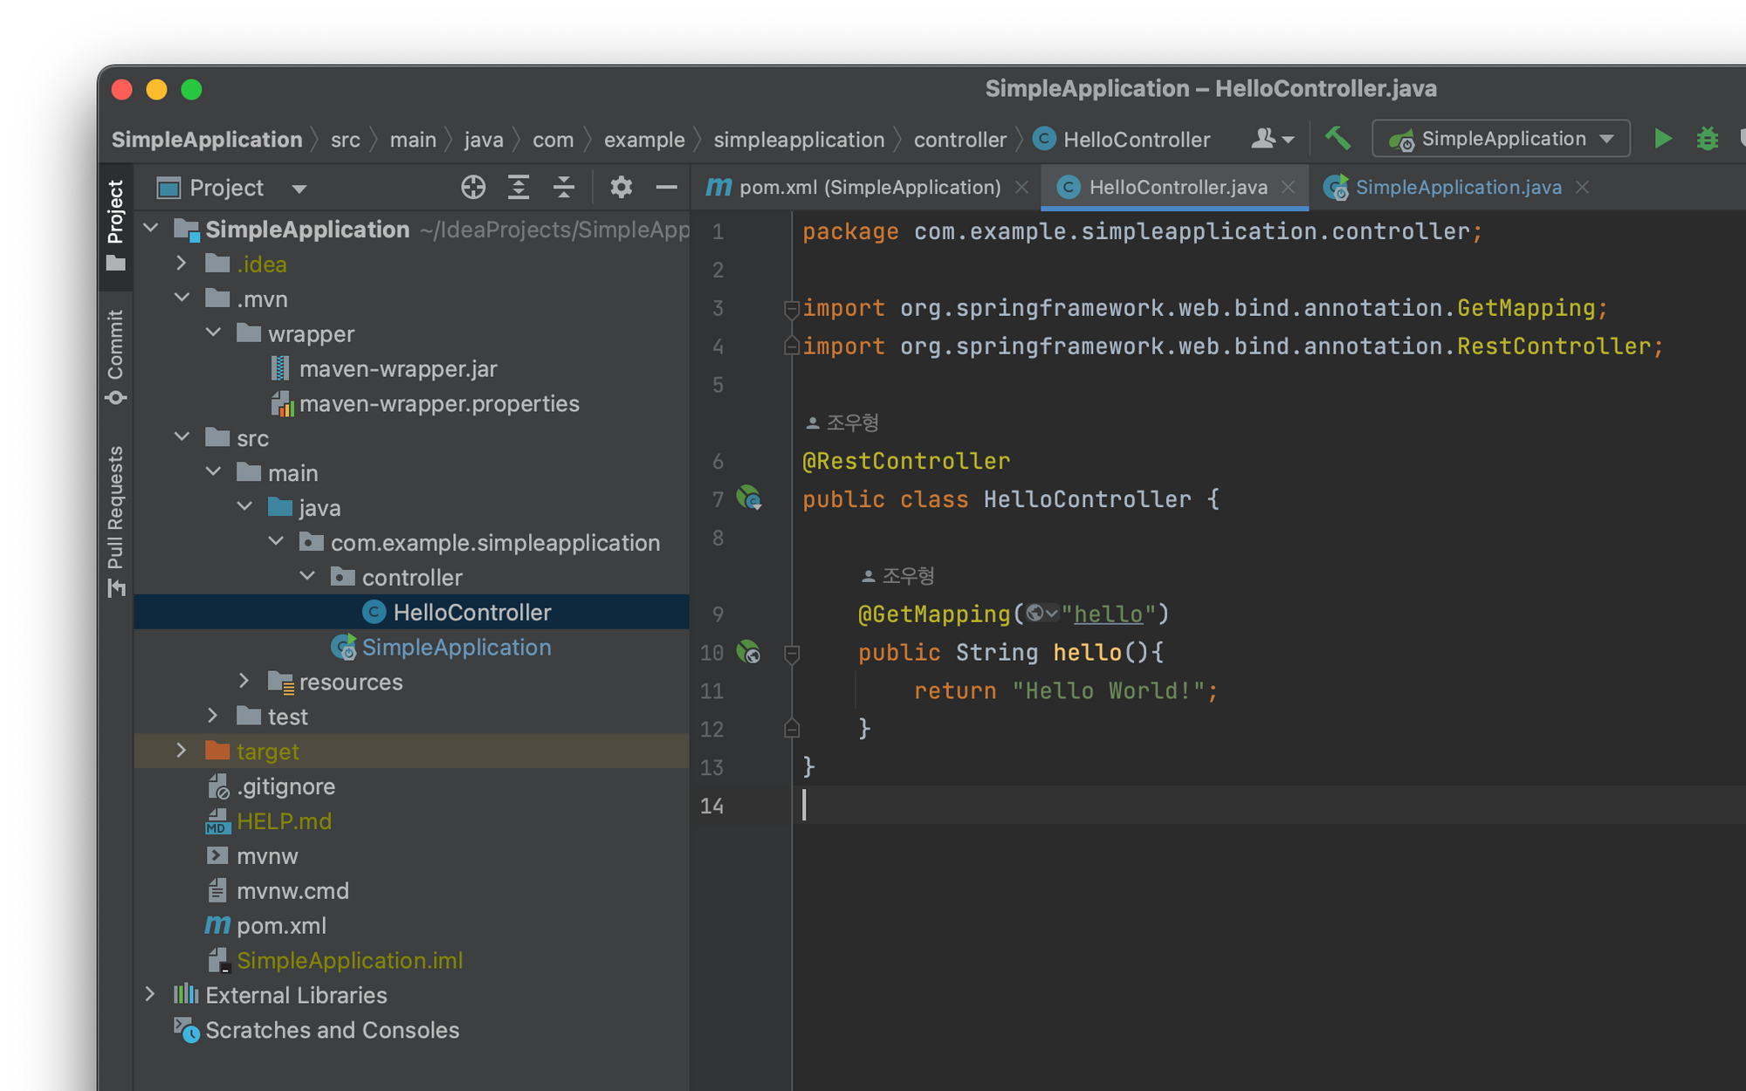Toggle fold marker on hello() method line
Image resolution: width=1746 pixels, height=1091 pixels.
click(x=792, y=653)
